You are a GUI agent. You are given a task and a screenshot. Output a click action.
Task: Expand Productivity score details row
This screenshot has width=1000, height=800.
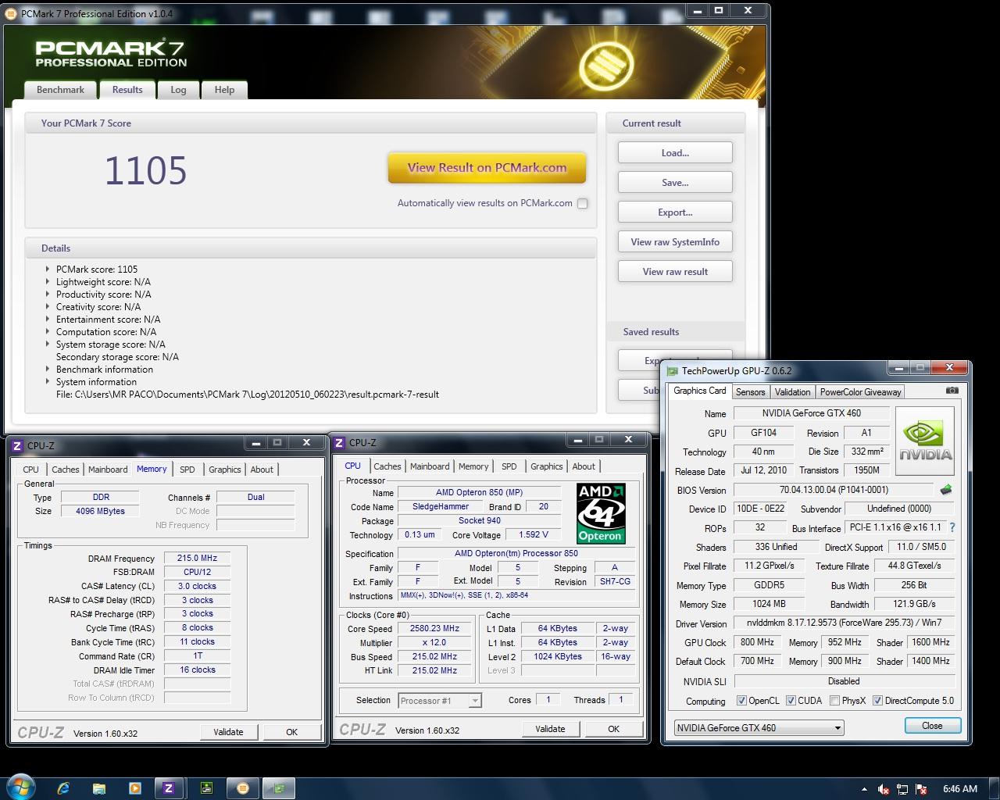point(48,295)
